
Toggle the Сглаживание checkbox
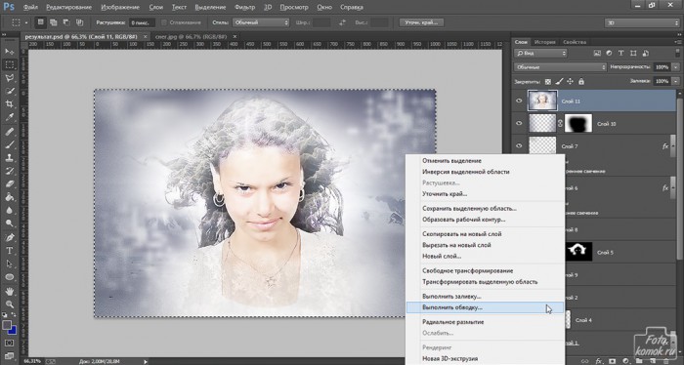click(x=164, y=22)
